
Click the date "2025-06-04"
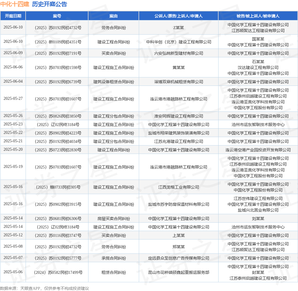(x=13, y=81)
